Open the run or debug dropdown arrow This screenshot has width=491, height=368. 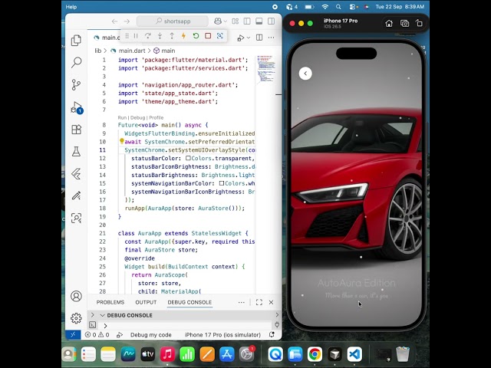pos(249,38)
